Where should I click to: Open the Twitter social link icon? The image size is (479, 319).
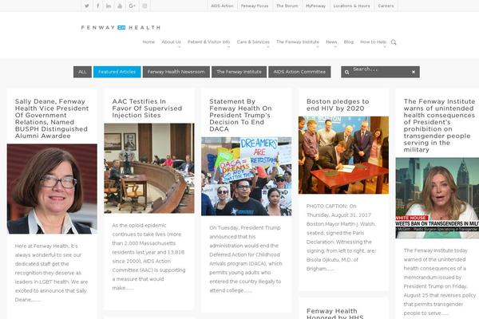pos(87,6)
